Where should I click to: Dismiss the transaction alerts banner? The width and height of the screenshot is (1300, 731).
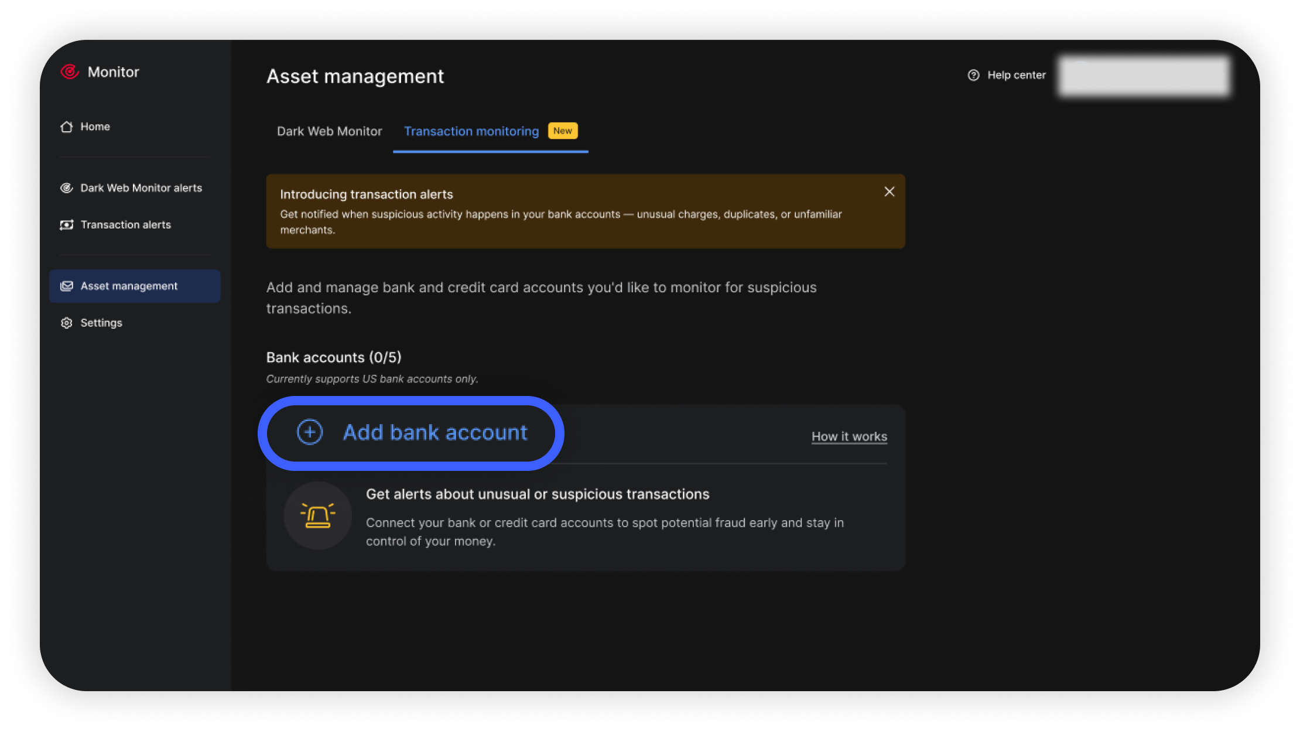coord(889,192)
